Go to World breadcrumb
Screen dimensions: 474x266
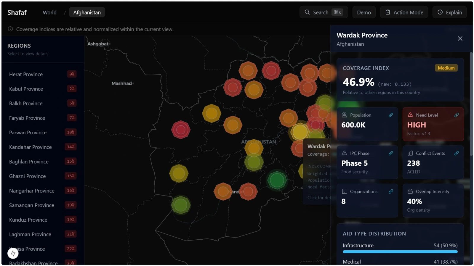(49, 12)
